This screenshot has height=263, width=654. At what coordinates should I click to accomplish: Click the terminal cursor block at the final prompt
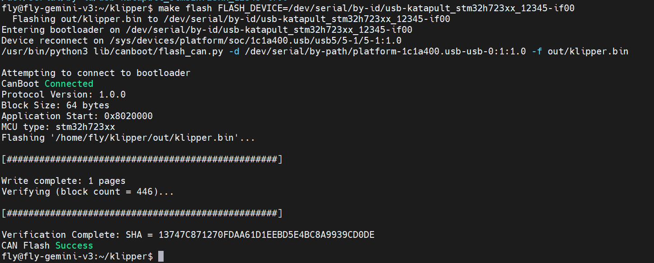[x=161, y=257]
